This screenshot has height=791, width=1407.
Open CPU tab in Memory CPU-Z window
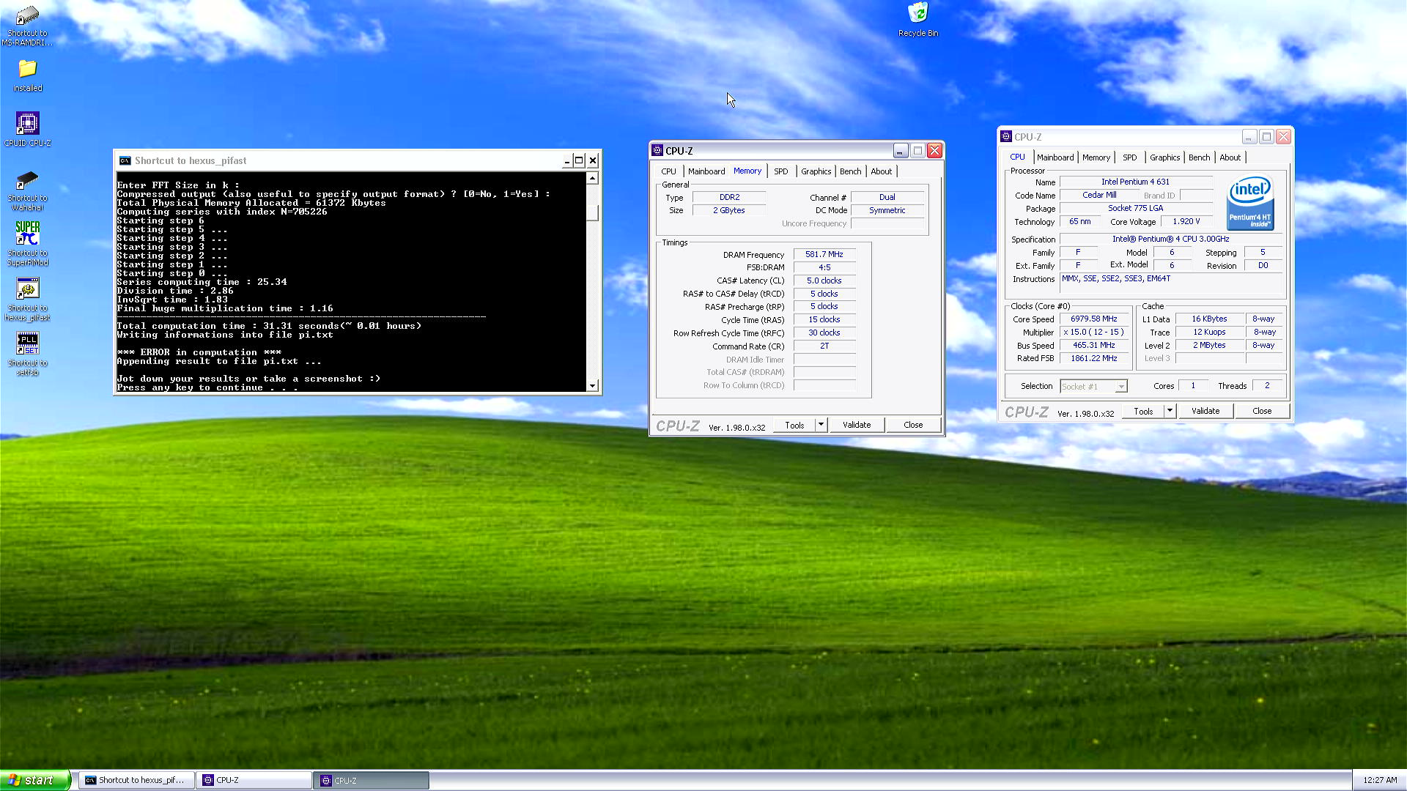[668, 171]
